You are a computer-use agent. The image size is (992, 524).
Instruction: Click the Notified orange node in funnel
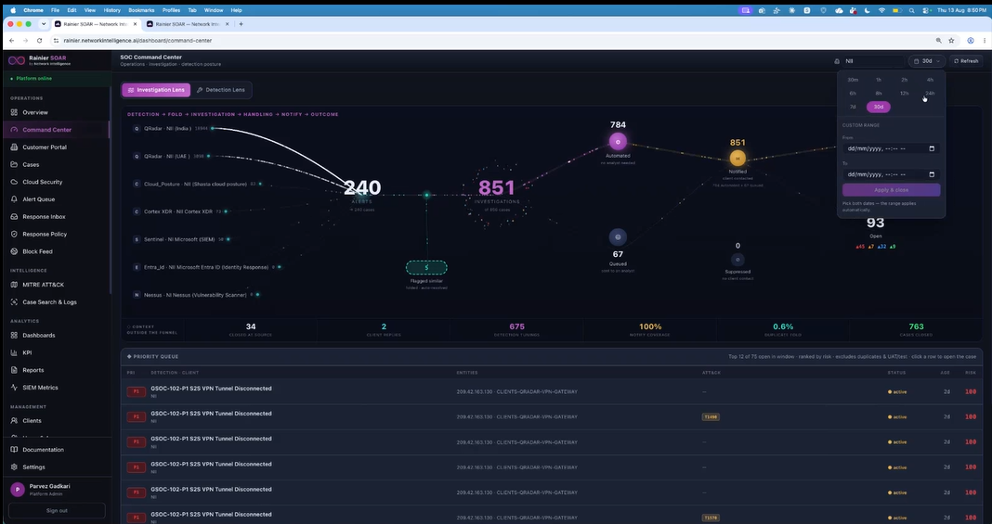737,159
